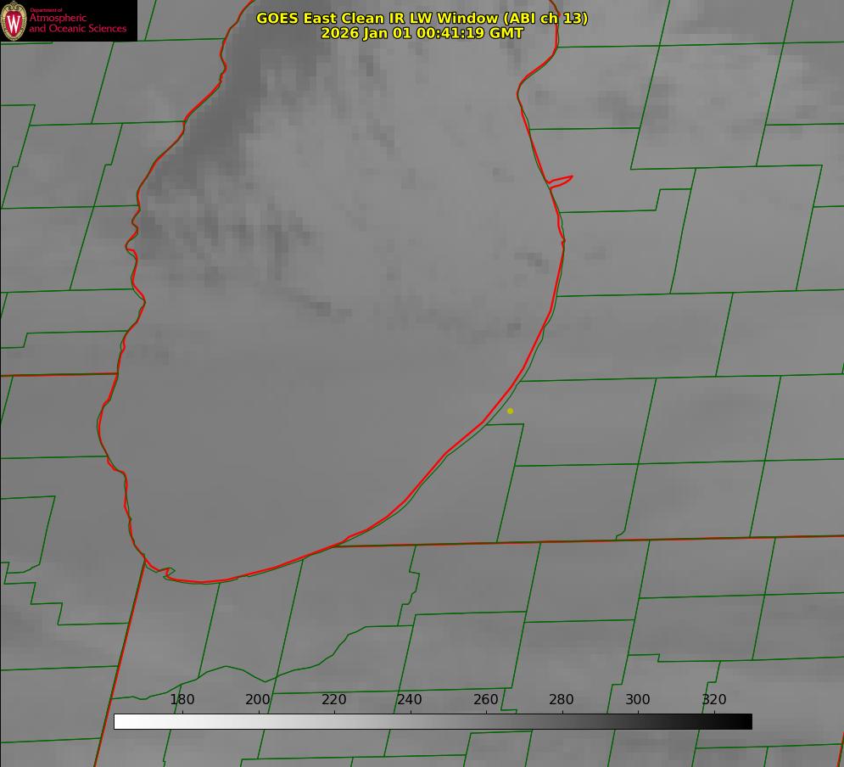Click the yellow dot marker near the lake shore

[510, 411]
